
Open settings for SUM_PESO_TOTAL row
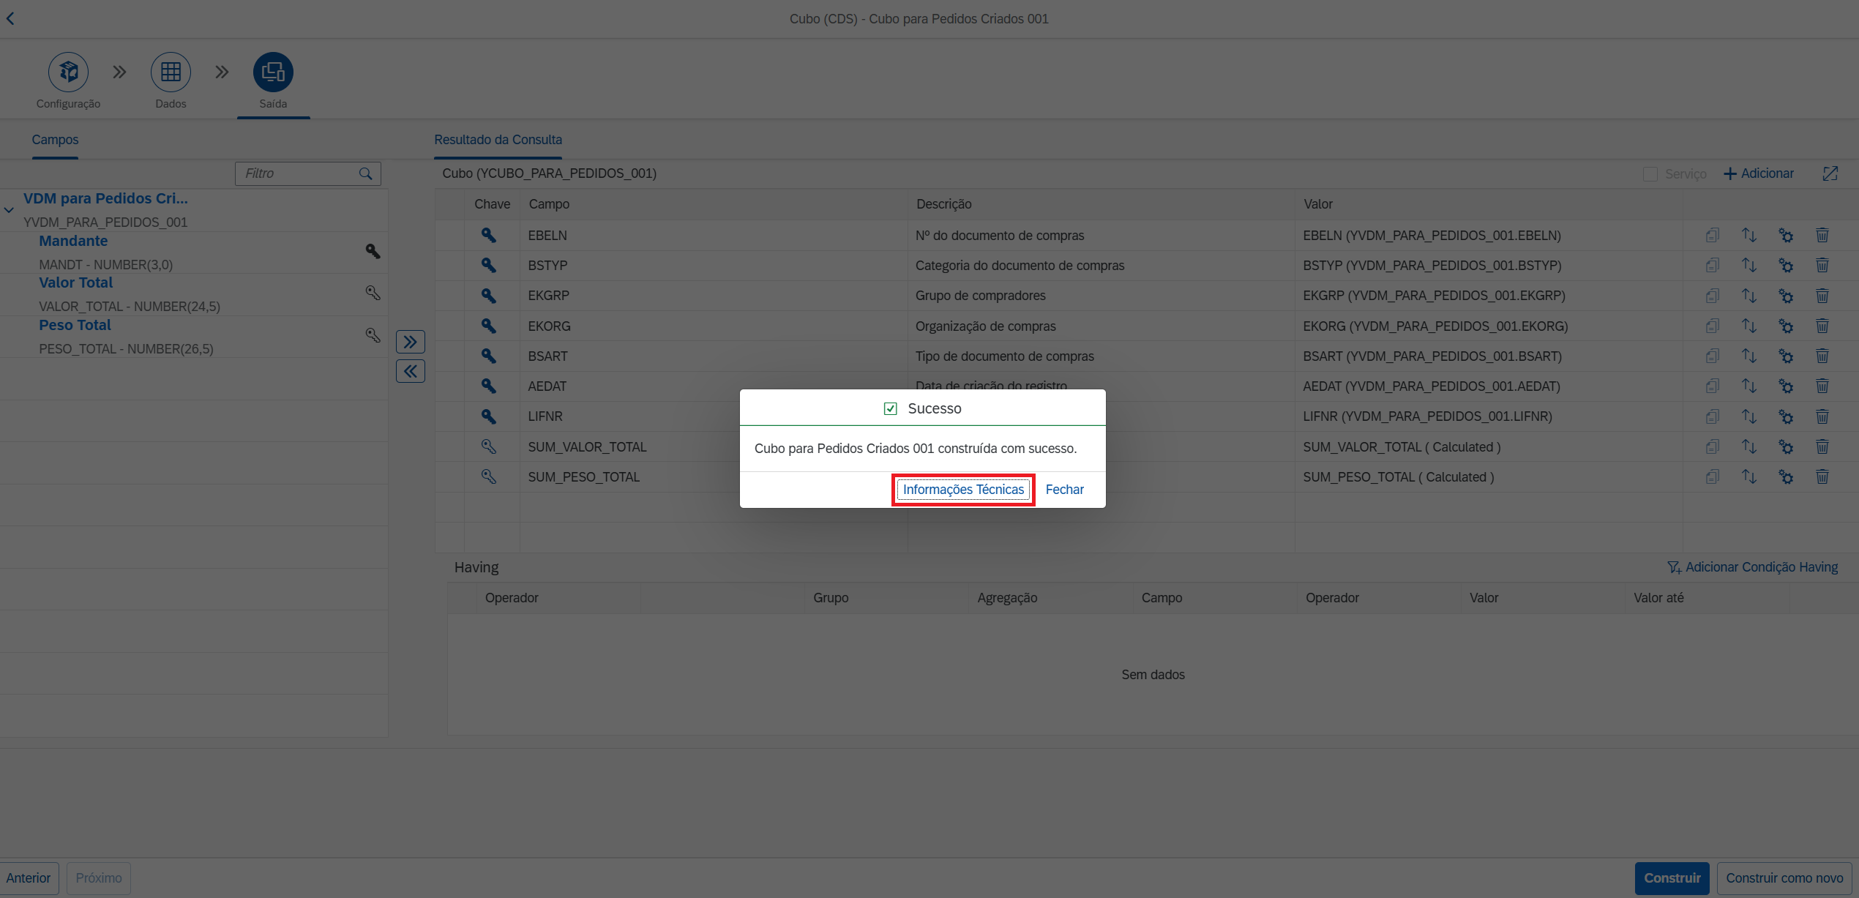1786,477
